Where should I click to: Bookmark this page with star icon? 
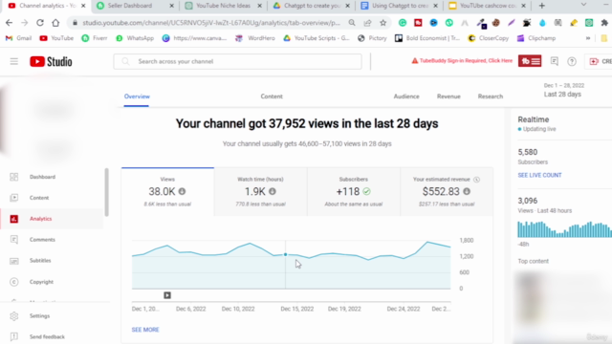coord(382,23)
